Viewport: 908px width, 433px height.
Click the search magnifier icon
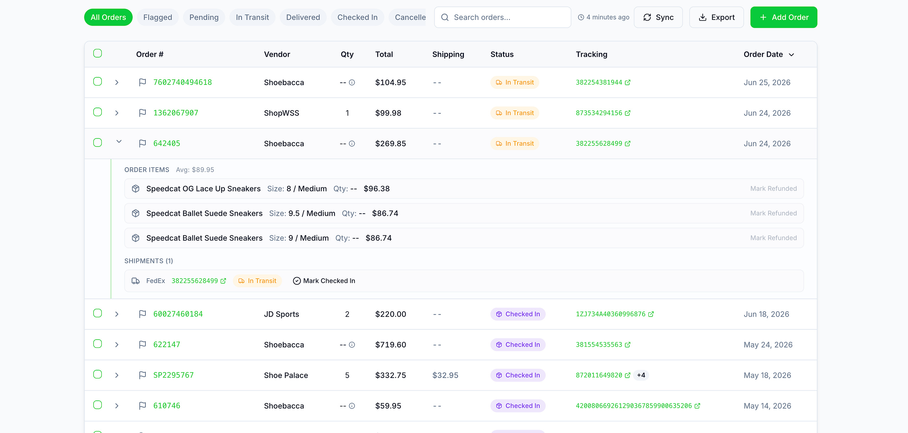[445, 17]
